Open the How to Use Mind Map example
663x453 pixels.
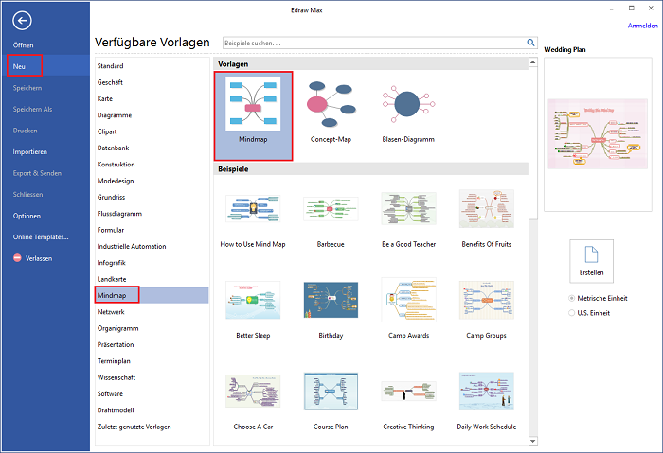[x=253, y=208]
